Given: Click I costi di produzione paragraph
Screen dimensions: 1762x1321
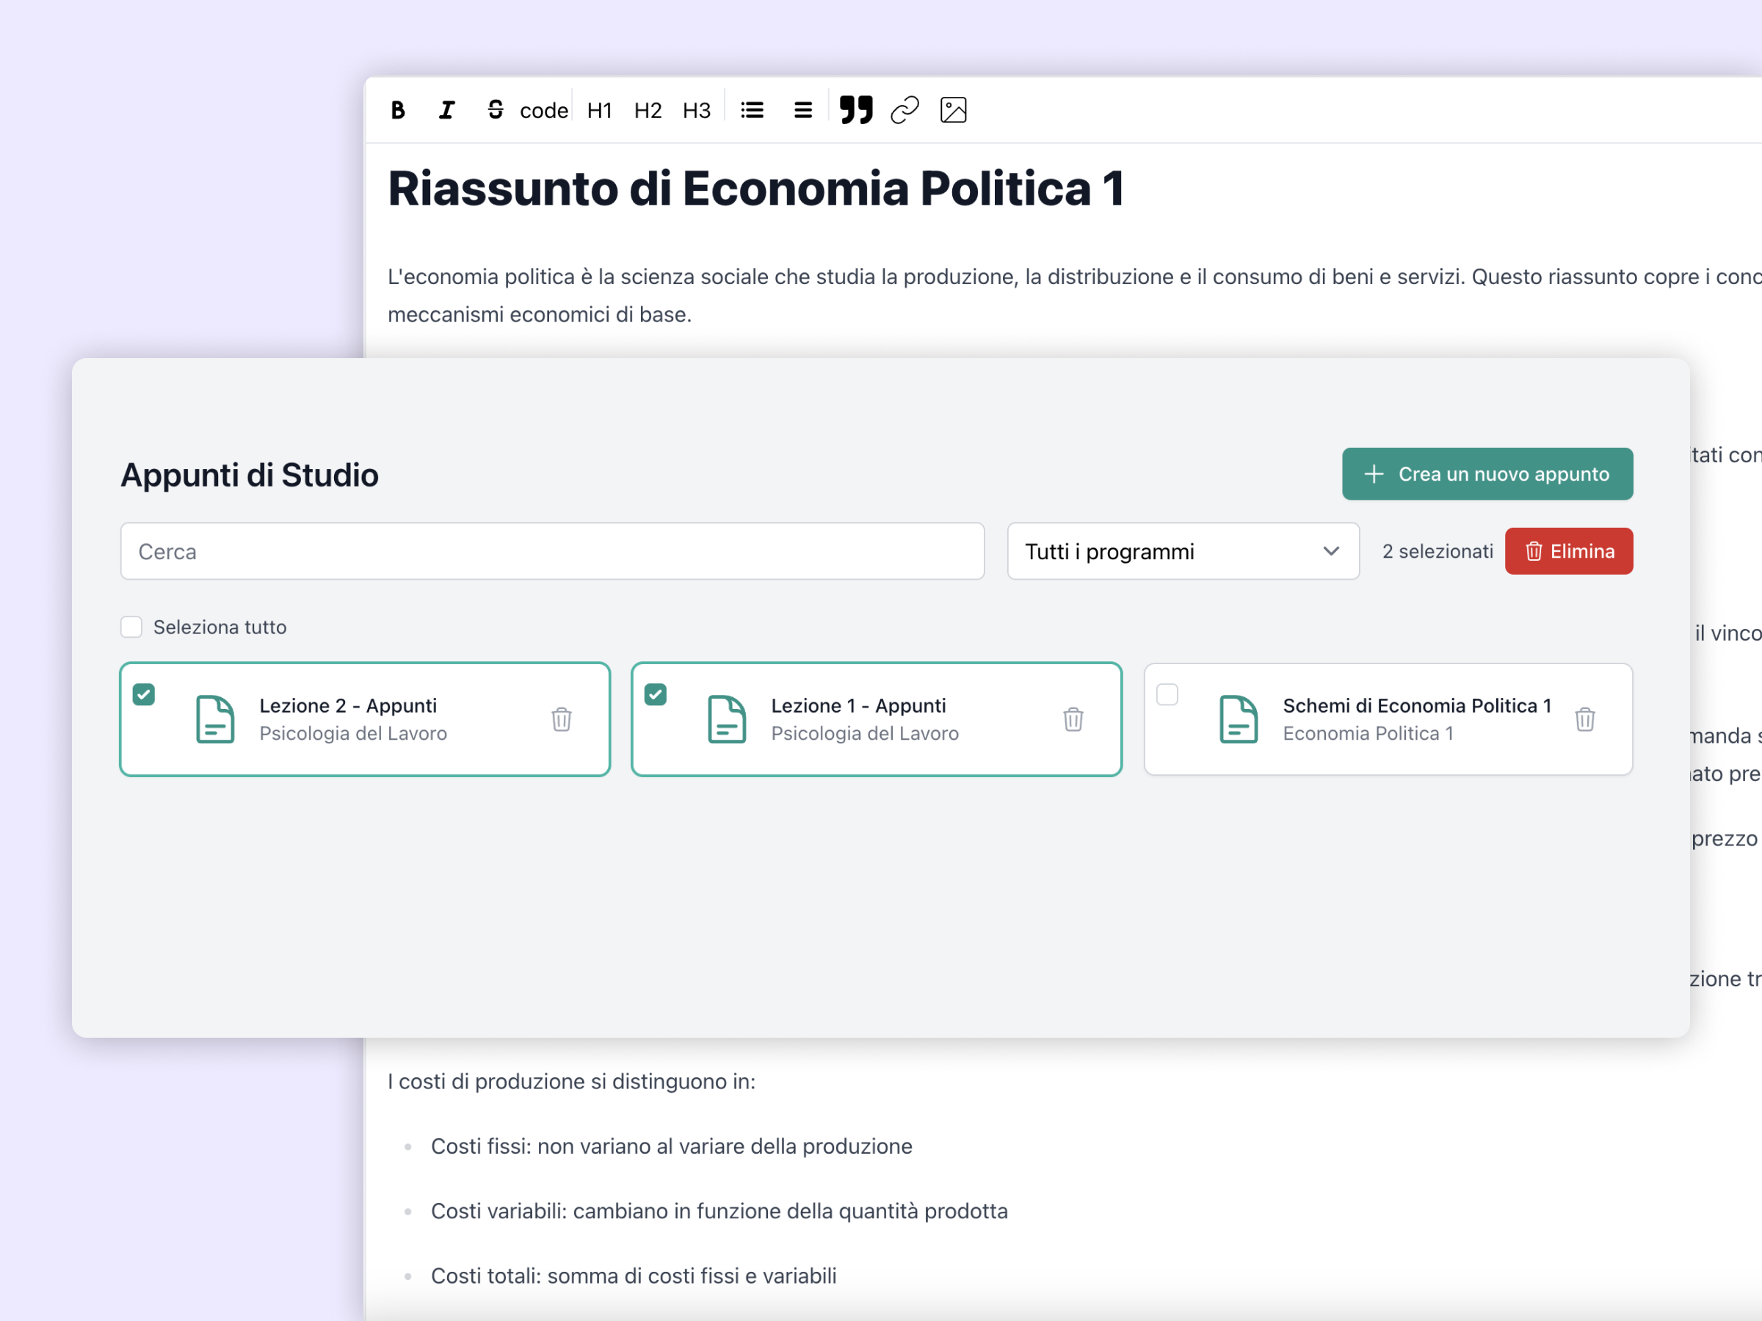Looking at the screenshot, I should coord(572,1081).
